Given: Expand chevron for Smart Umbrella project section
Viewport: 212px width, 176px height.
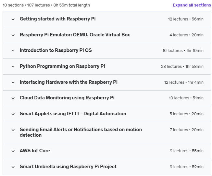Looking at the screenshot, I should [13, 167].
